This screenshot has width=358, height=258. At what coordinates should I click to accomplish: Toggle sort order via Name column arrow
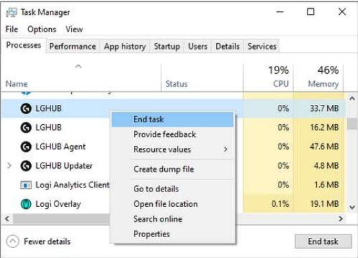78,67
